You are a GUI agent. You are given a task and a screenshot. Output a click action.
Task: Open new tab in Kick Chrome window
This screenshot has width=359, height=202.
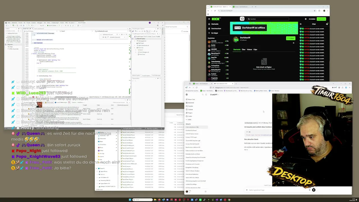pyautogui.click(x=256, y=7)
